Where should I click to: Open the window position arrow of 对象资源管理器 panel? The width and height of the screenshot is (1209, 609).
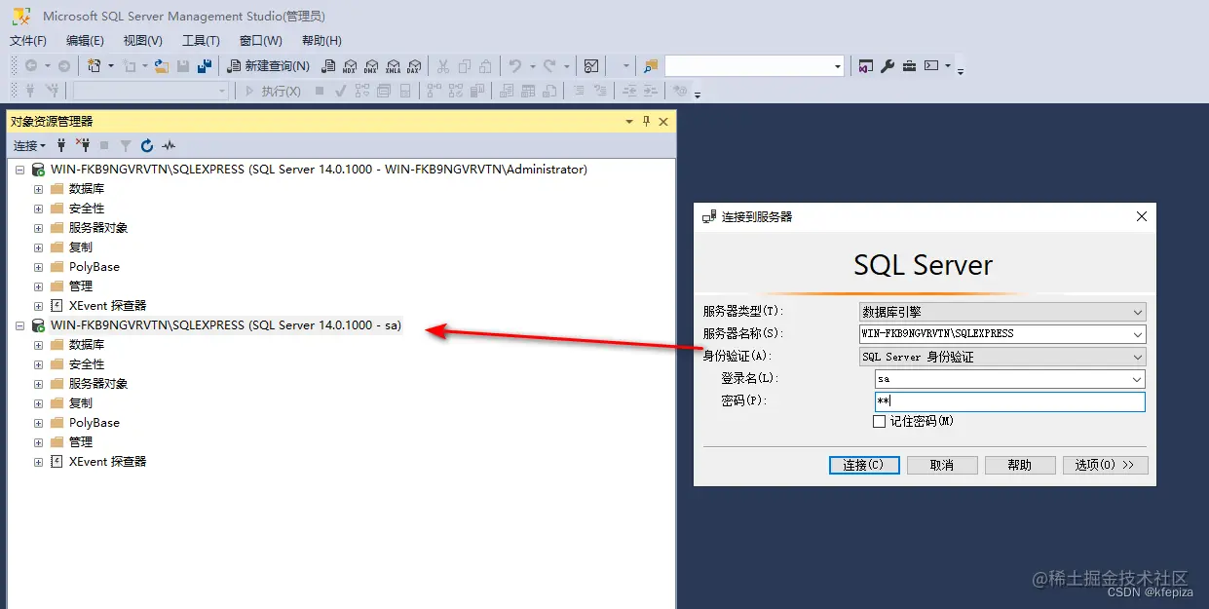[629, 122]
